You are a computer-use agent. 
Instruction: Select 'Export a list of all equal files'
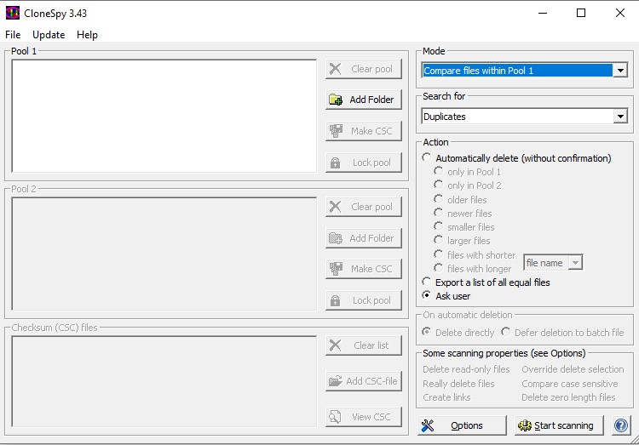[427, 282]
